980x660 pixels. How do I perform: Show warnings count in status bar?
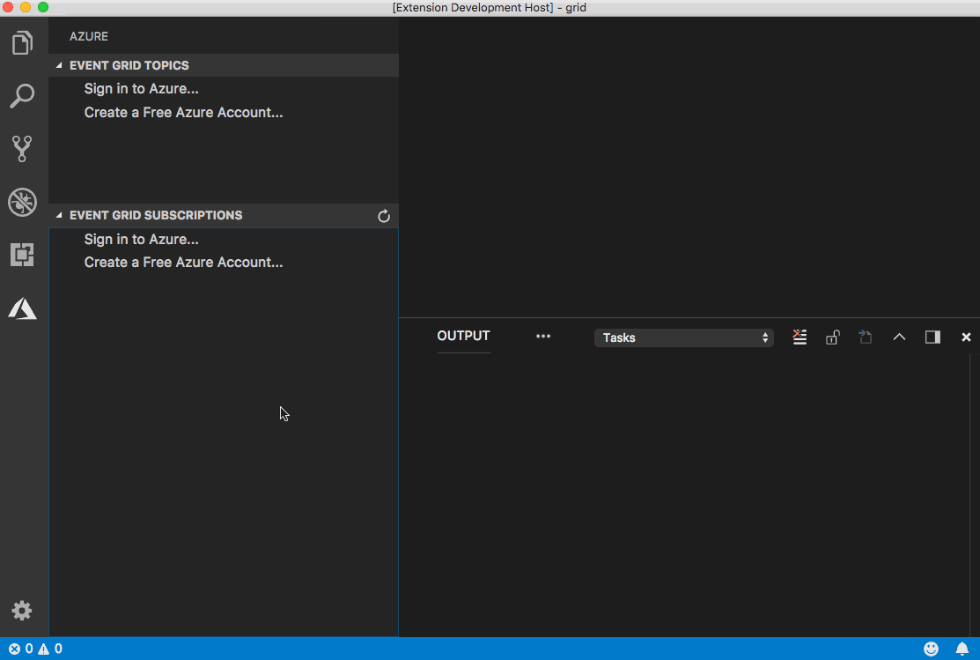click(50, 649)
